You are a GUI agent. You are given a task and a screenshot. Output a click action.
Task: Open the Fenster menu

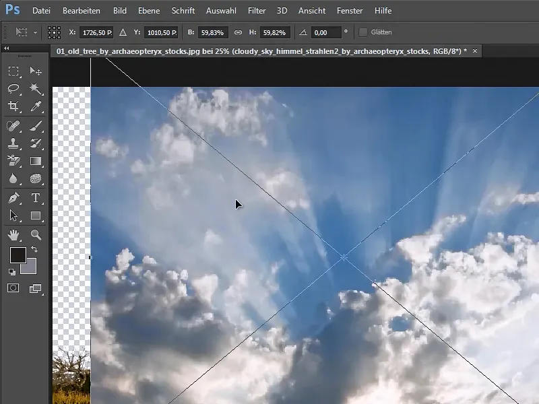tap(350, 11)
